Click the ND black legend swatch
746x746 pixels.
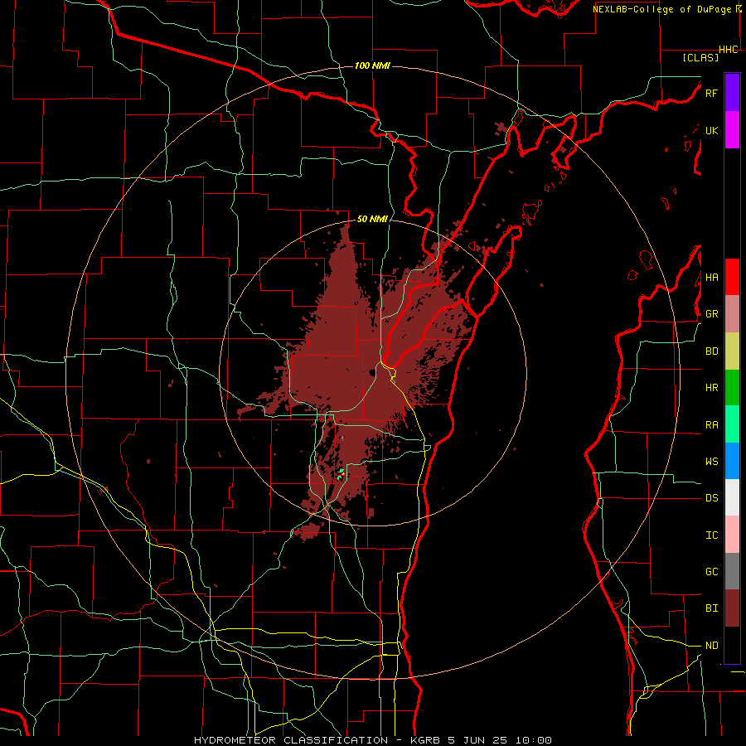732,645
